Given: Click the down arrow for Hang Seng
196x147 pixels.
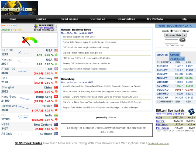Looking at the screenshot, I should pyautogui.click(x=56, y=101).
